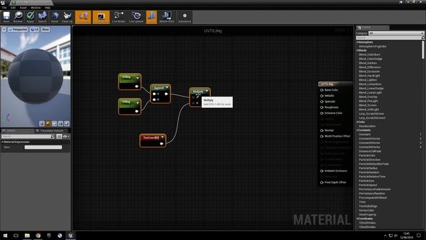Screen dimensions: 426x240
Task: Open the Perspective view mode dropdown
Action: (x=18, y=29)
